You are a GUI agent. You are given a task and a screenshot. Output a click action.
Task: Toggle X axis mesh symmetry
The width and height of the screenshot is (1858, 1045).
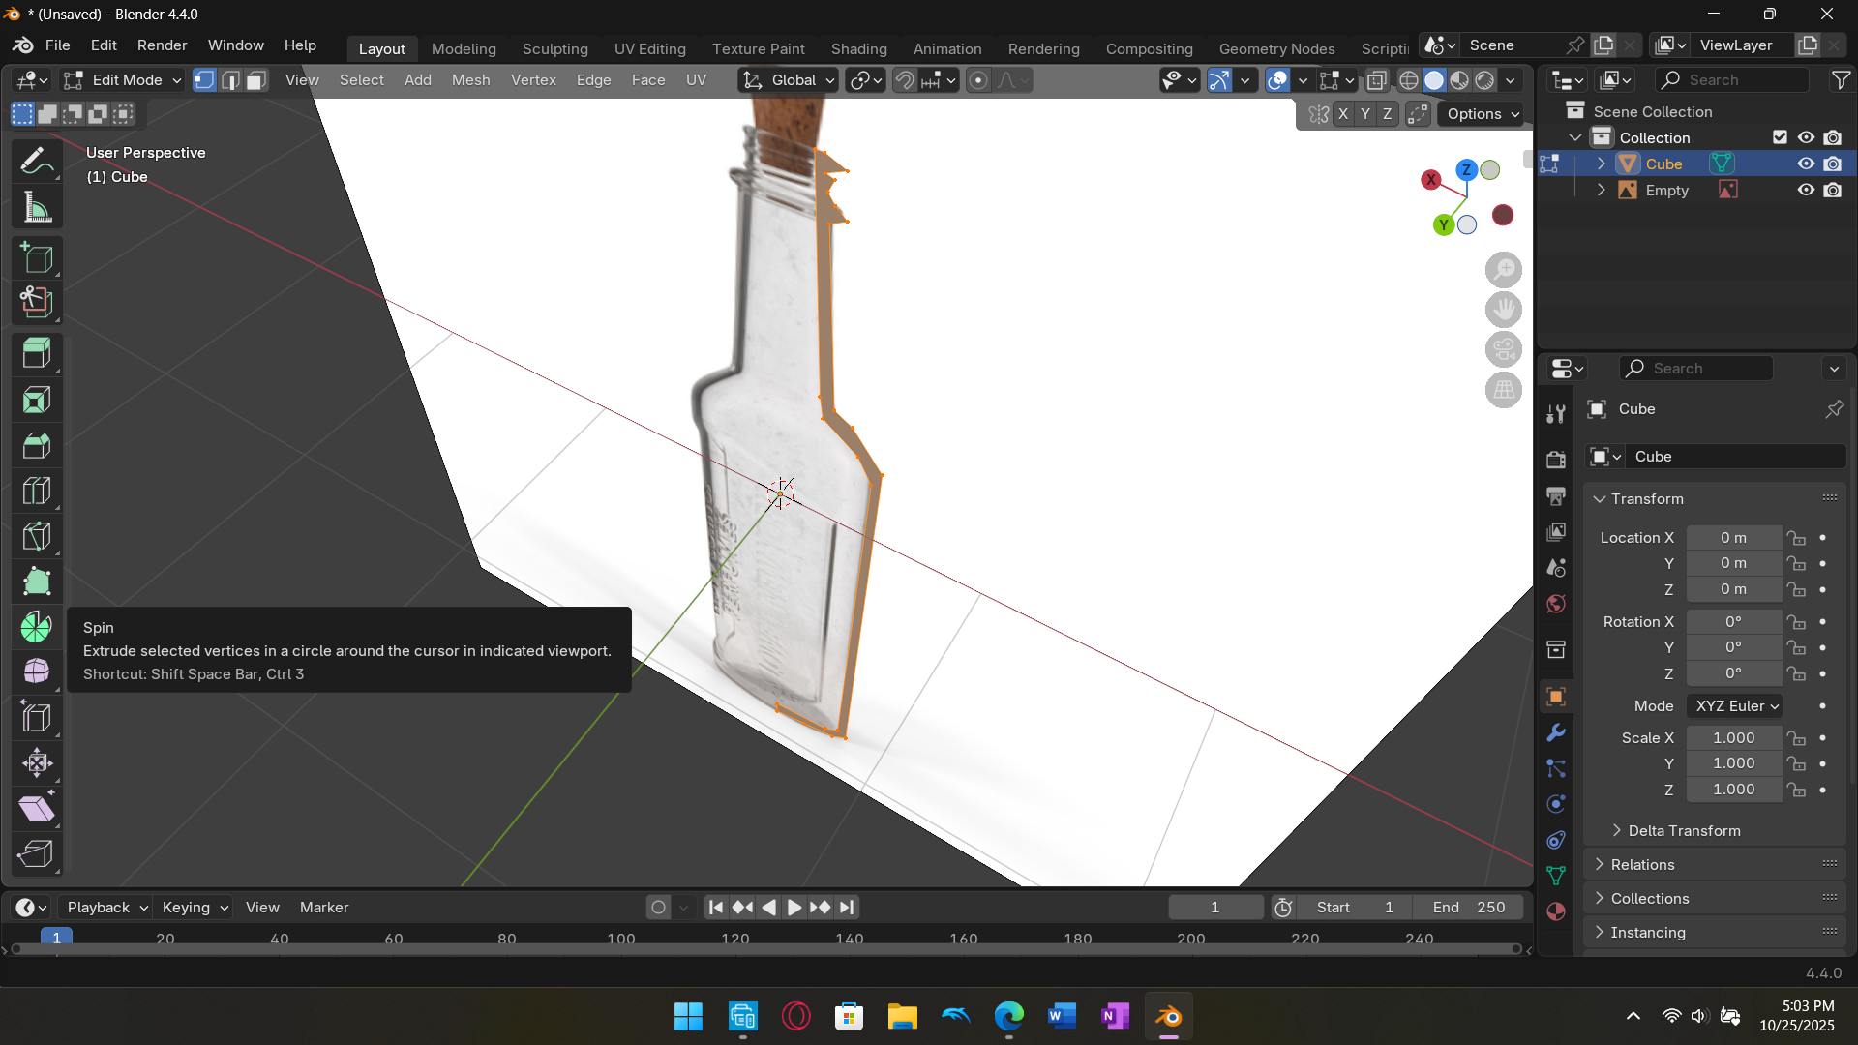click(x=1343, y=114)
